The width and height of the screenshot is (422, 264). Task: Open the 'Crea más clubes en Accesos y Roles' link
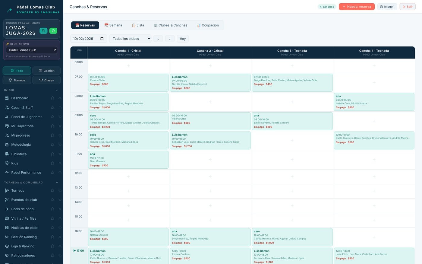28,56
